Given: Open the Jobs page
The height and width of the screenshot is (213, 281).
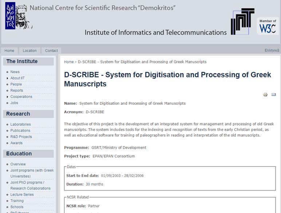Looking at the screenshot, I should (x=14, y=103).
